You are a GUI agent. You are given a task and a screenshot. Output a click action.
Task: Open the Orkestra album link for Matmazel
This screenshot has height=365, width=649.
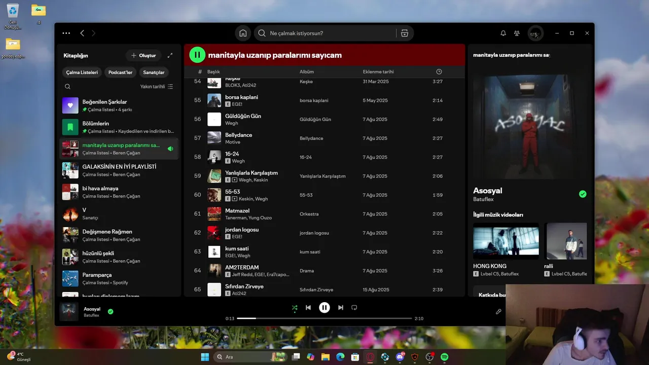[309, 214]
